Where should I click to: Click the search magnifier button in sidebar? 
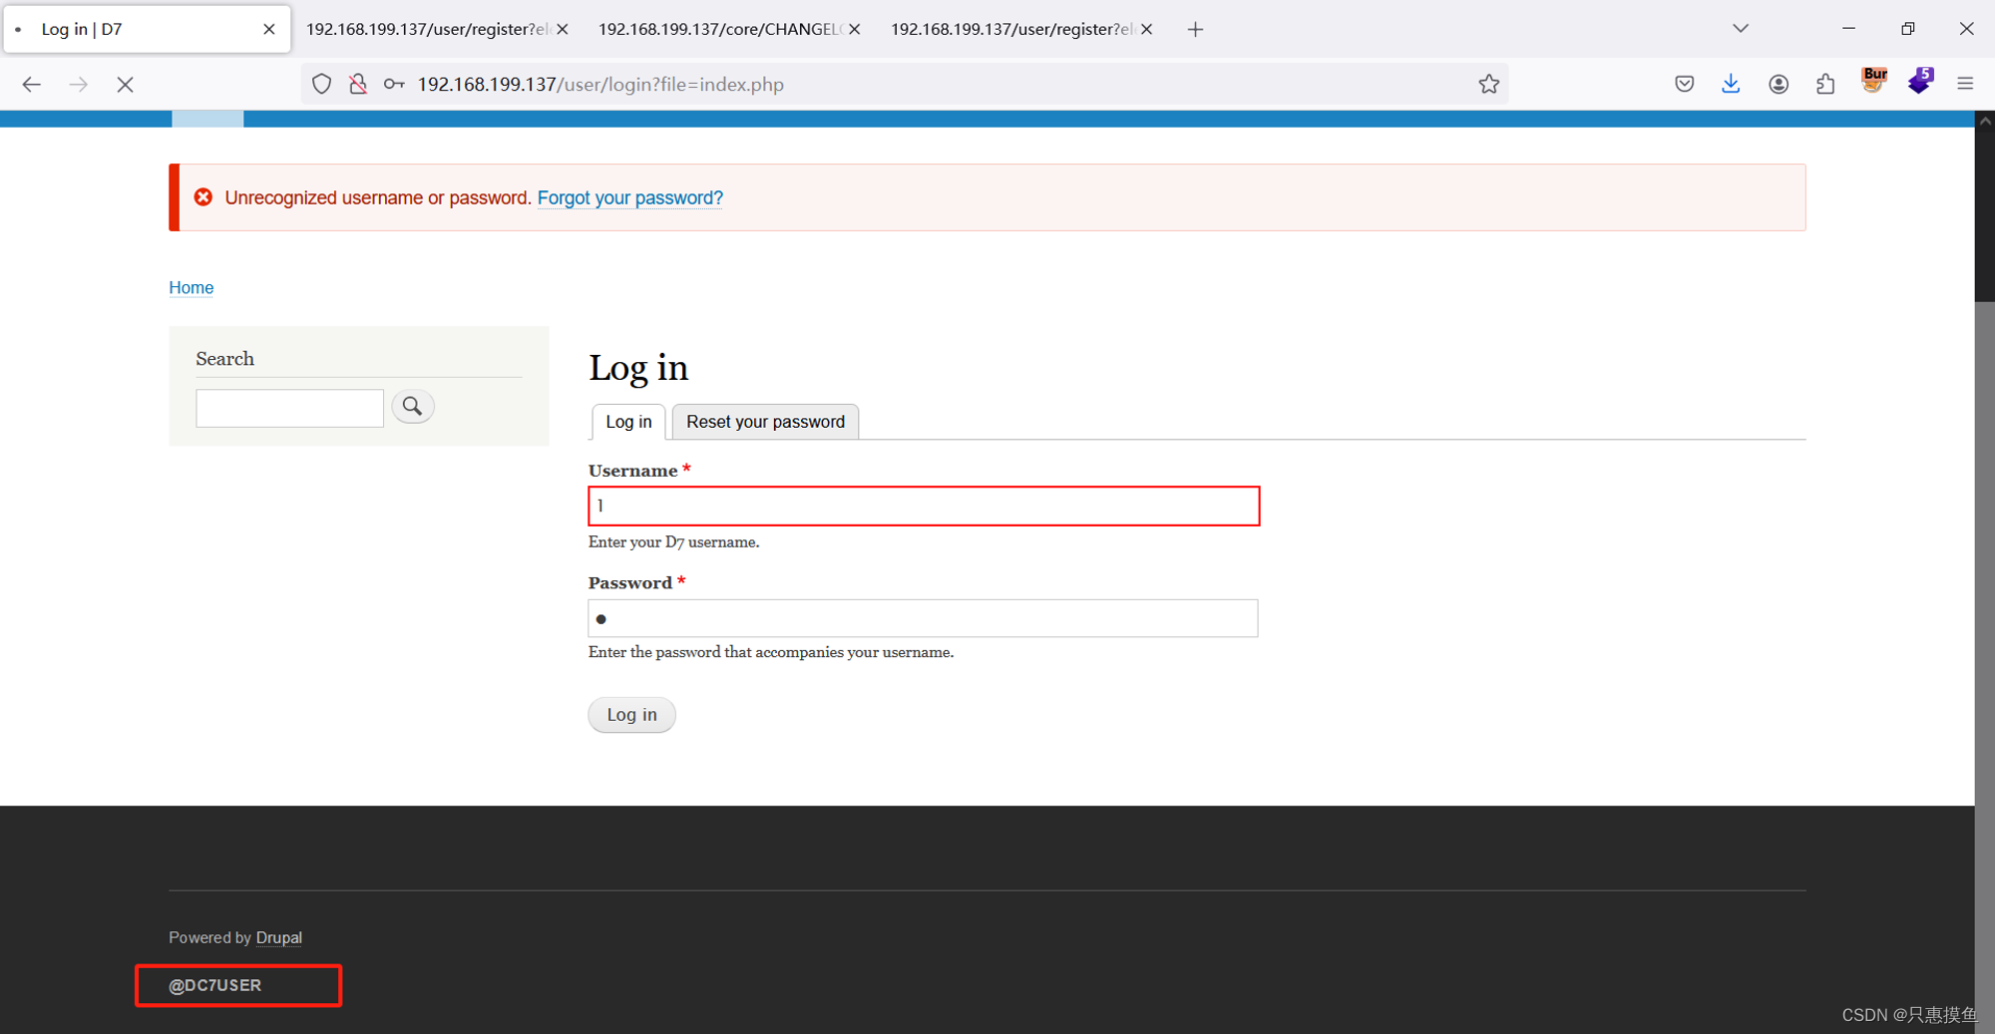tap(412, 407)
